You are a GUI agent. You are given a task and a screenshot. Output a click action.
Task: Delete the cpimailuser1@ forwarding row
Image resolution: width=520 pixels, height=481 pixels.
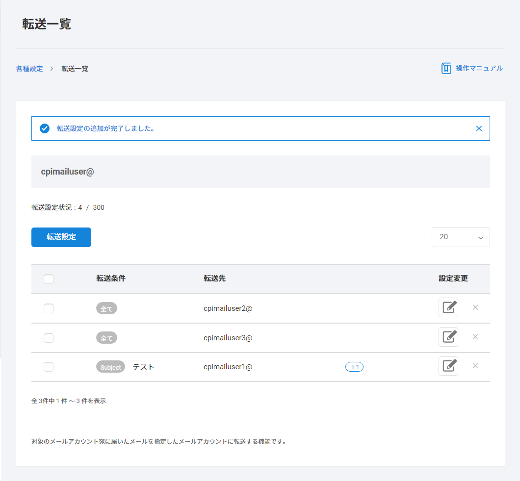click(475, 366)
